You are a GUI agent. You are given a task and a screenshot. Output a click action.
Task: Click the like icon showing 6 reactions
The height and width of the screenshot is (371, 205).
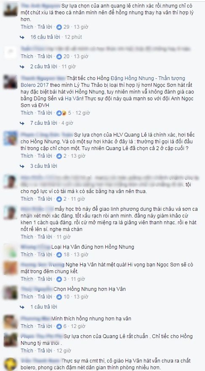pos(59,326)
